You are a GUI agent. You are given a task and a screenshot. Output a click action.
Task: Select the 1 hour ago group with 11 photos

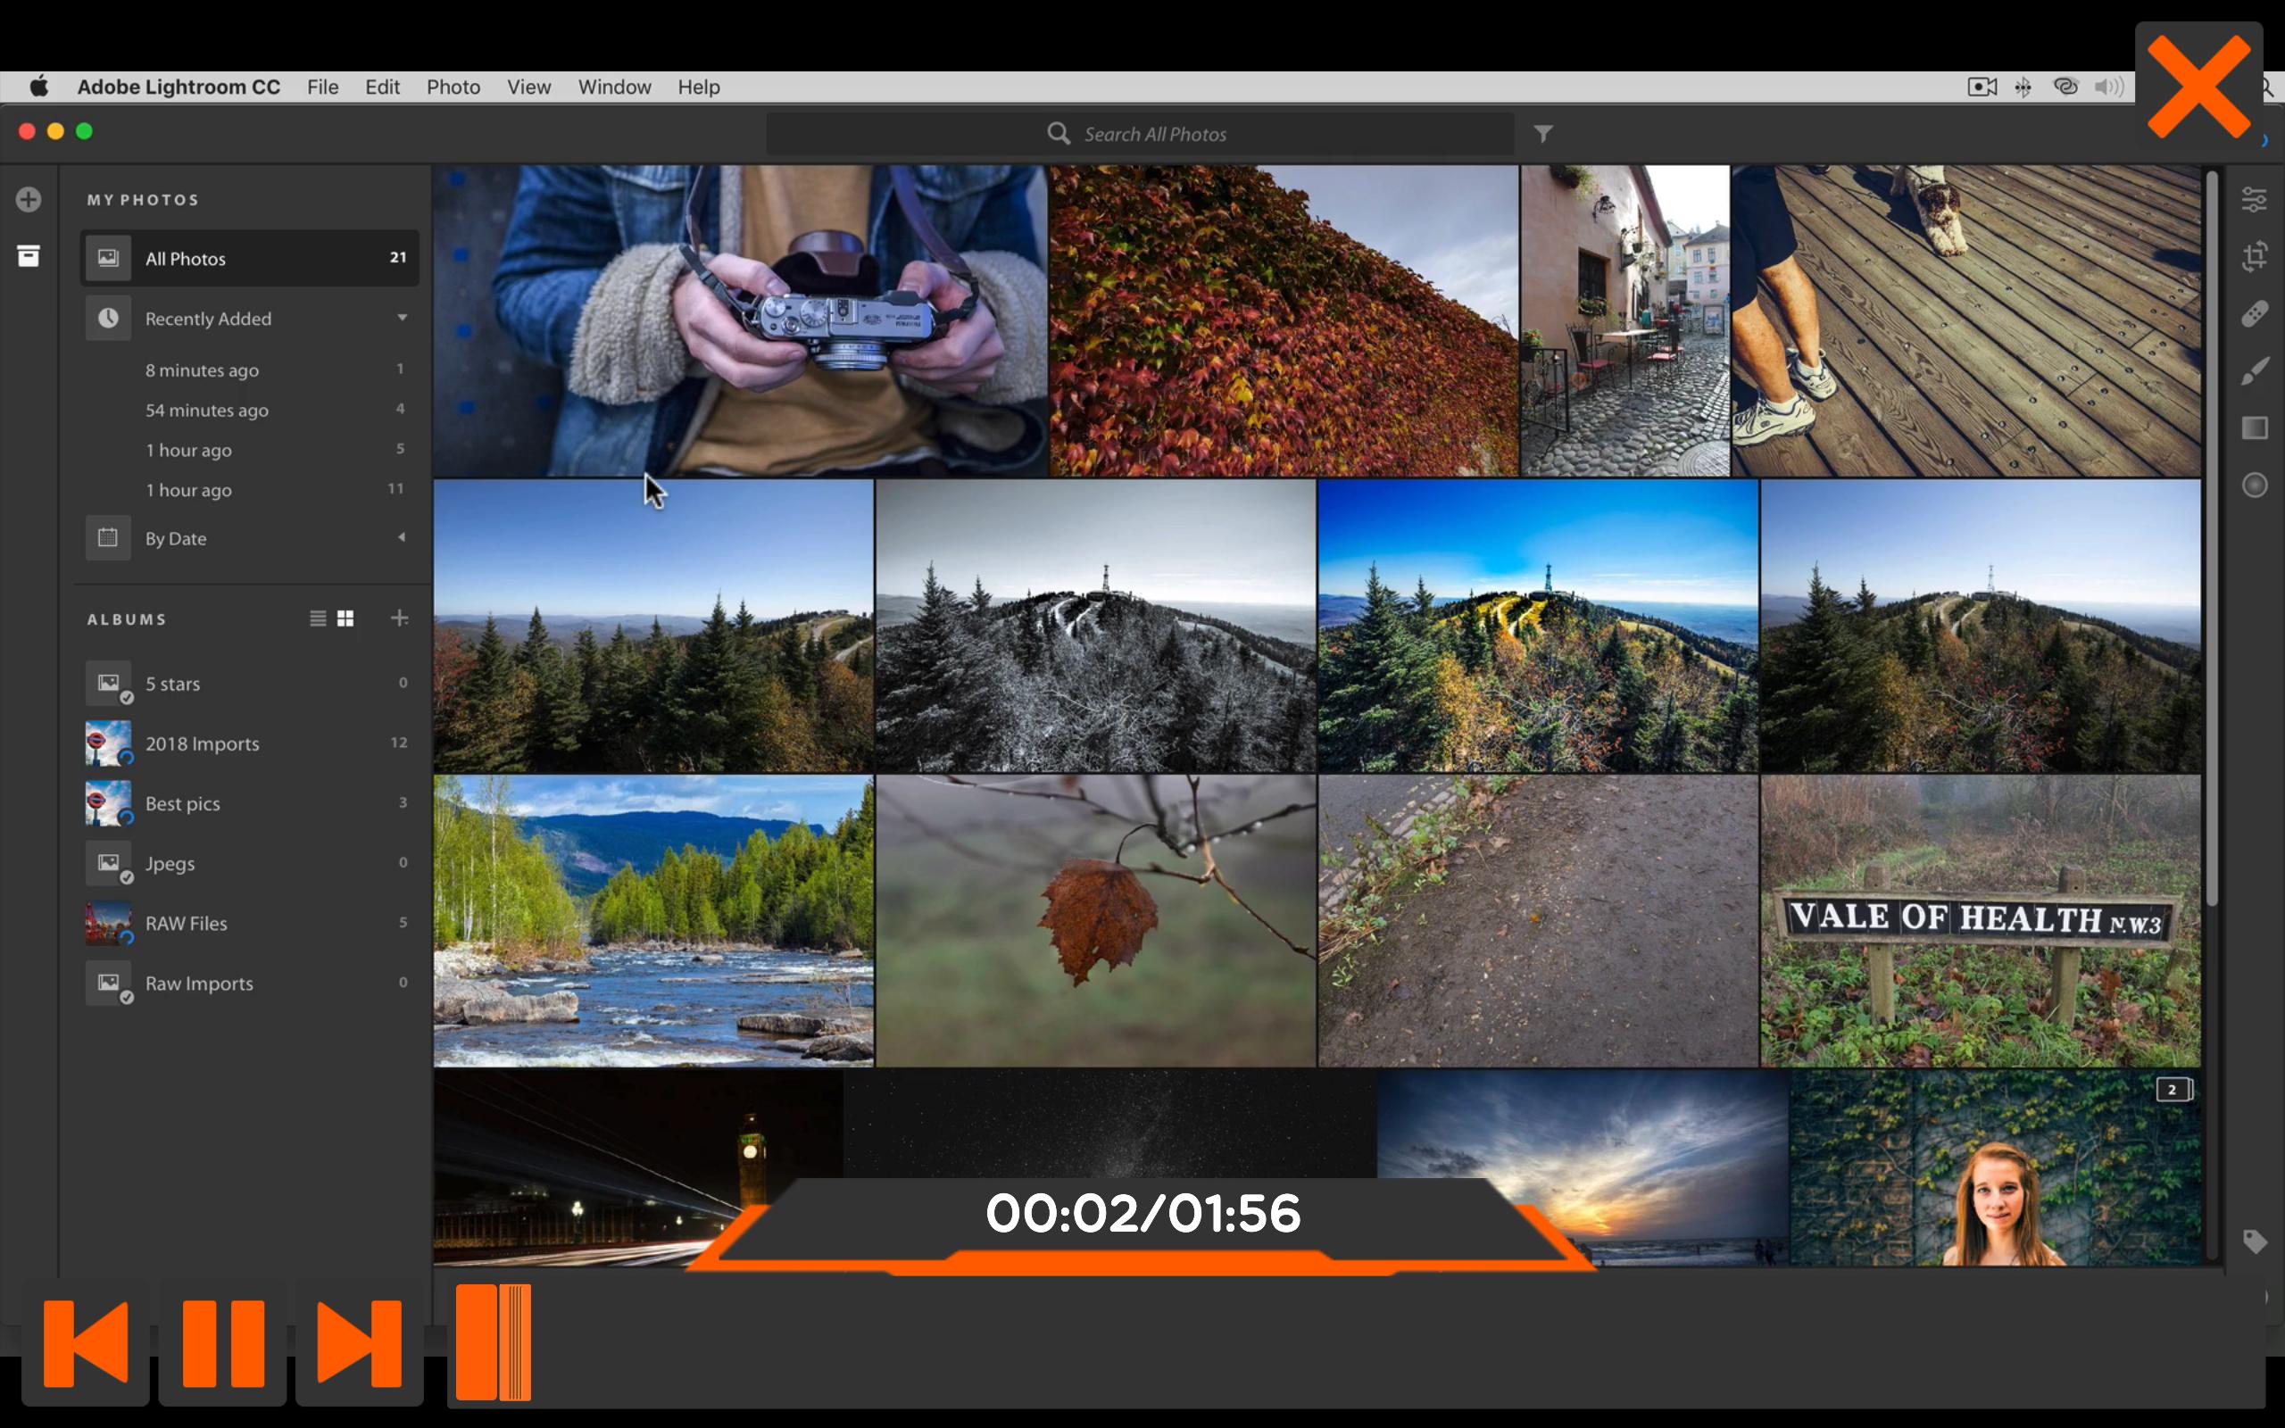[250, 490]
